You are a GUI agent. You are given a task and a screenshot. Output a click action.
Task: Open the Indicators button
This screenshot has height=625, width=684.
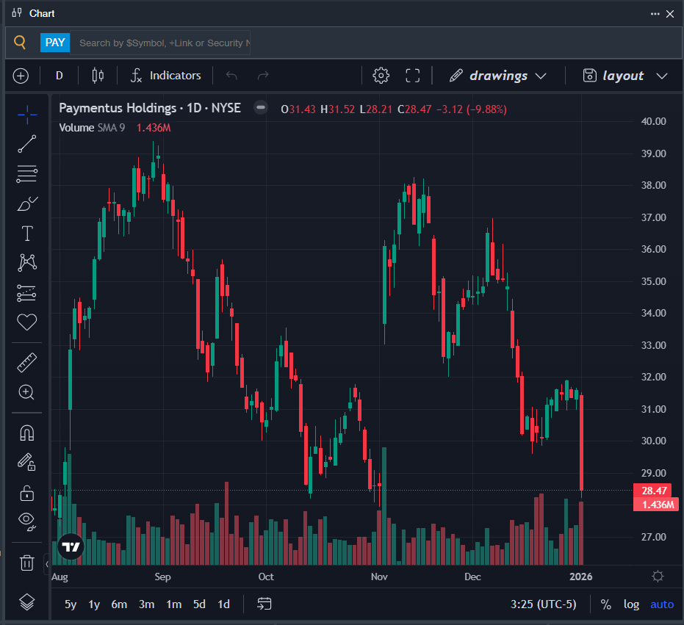165,76
